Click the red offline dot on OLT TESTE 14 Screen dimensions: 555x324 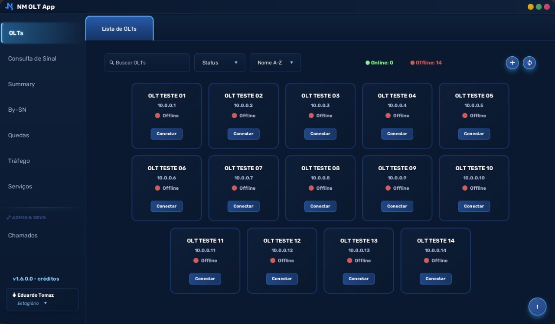click(426, 260)
